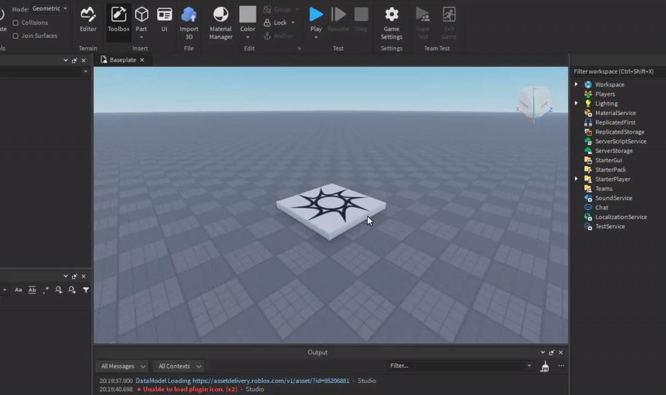Click the Output panel undock icon
Viewport: 666px width, 395px height.
click(551, 352)
